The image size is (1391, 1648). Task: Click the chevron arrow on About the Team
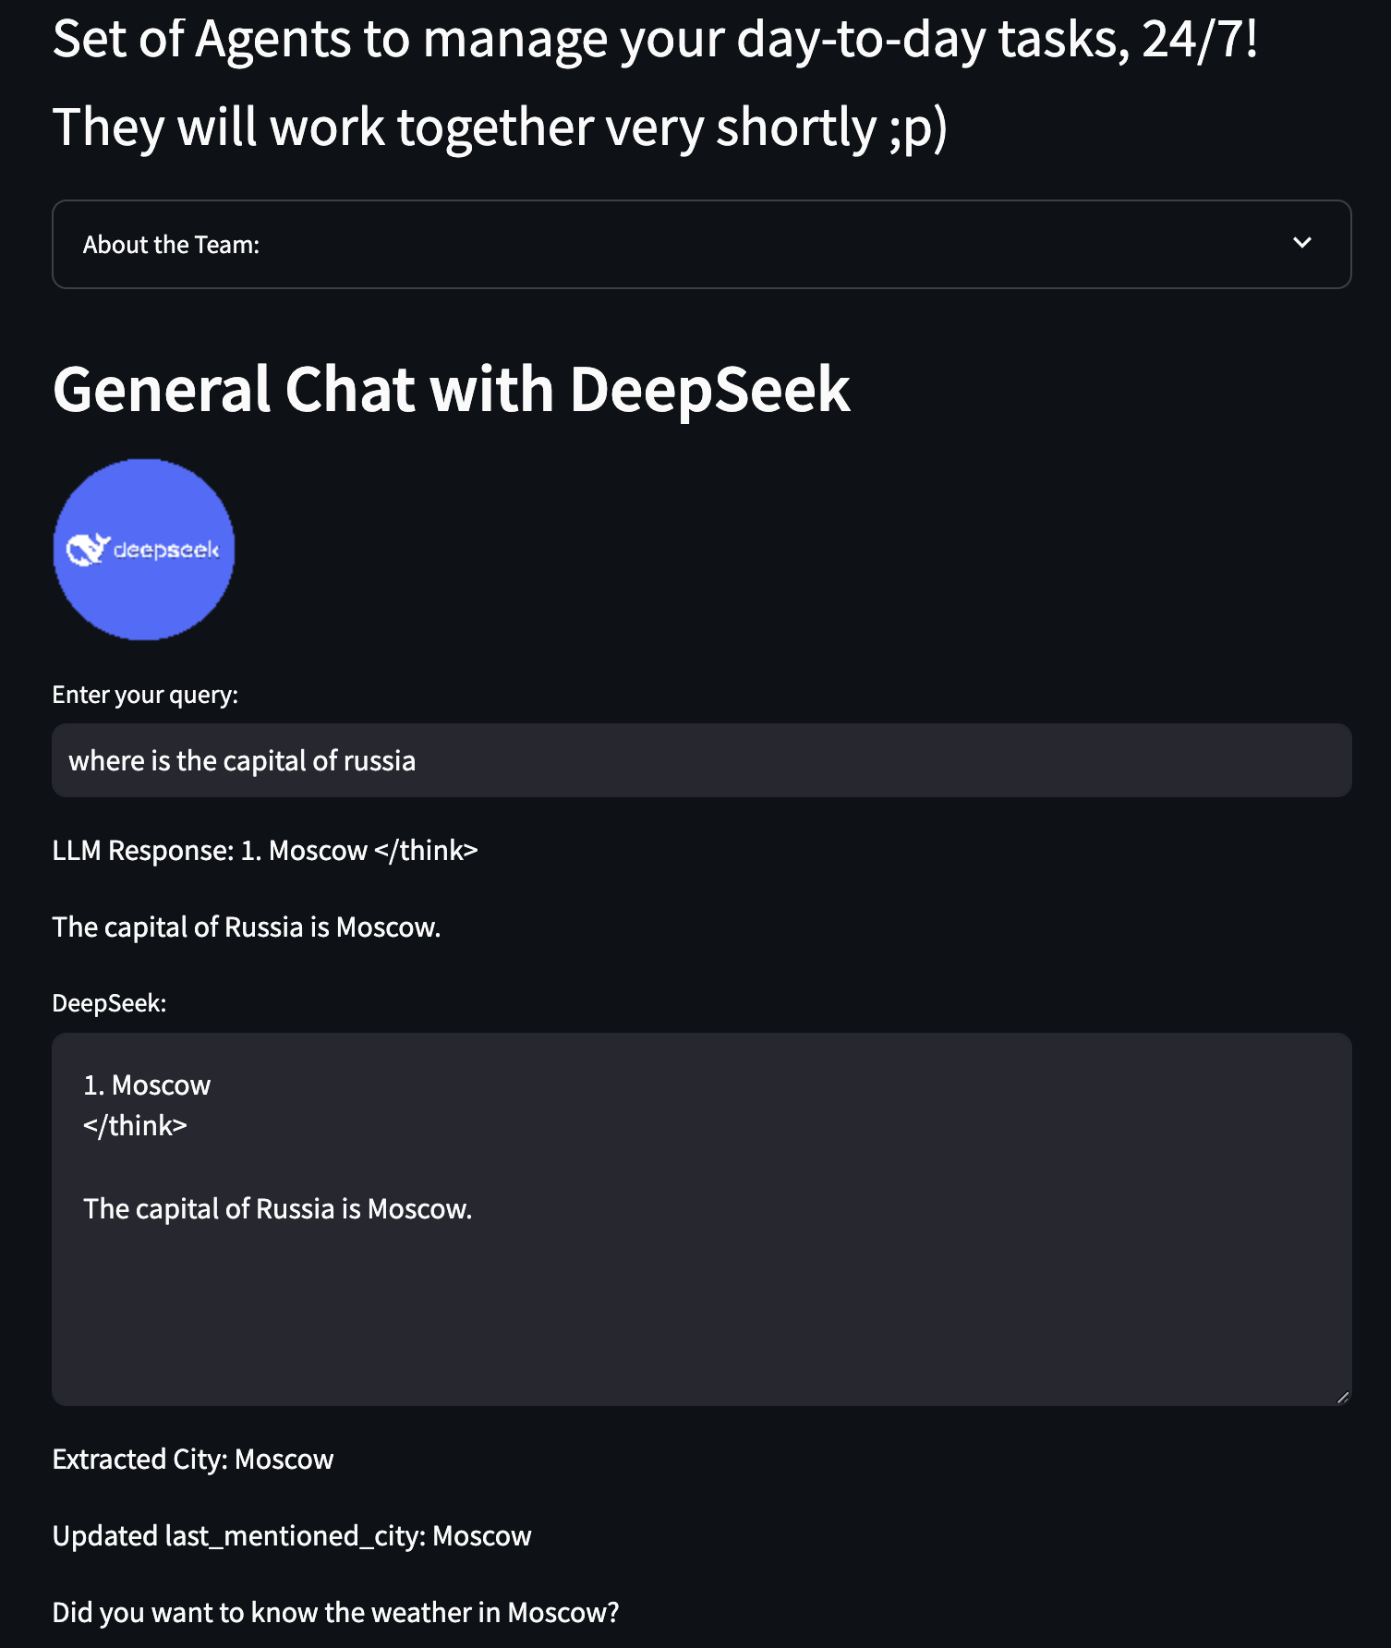(1302, 243)
